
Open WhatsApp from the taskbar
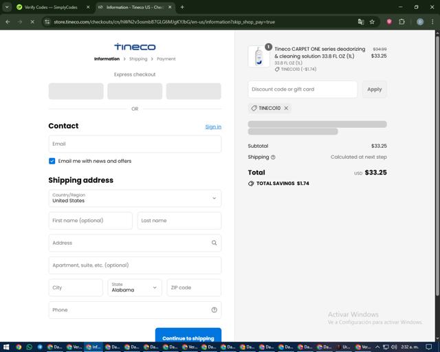(29, 347)
